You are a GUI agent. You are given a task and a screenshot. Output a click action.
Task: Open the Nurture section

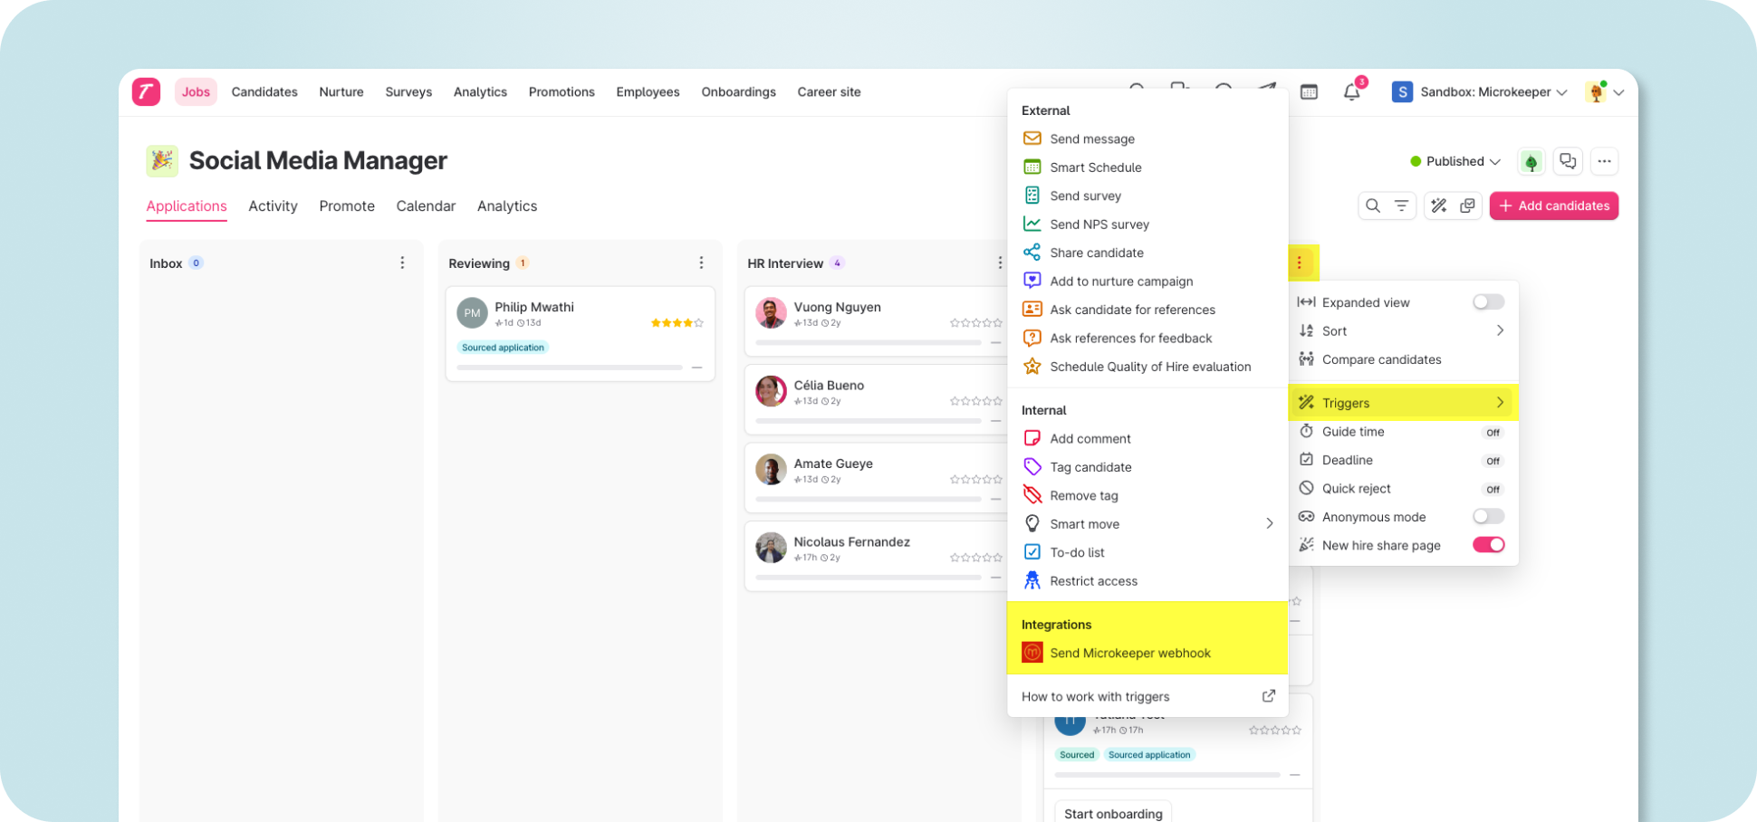tap(341, 91)
